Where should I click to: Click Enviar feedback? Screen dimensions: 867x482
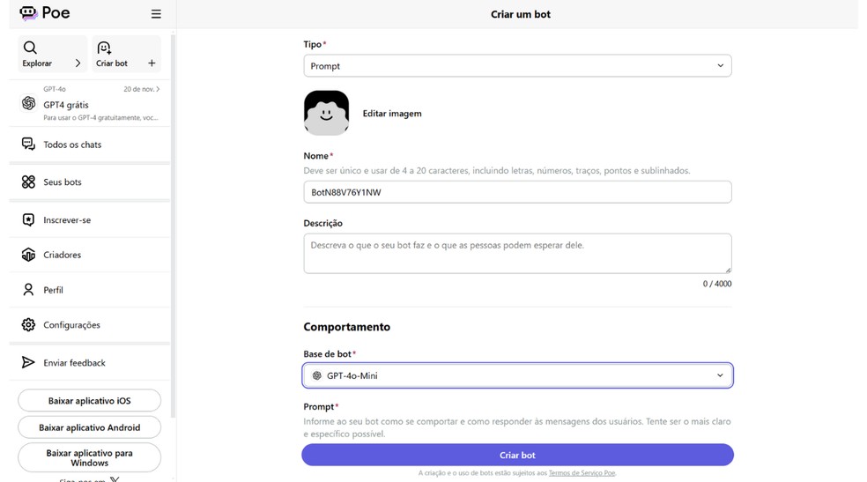pyautogui.click(x=74, y=363)
